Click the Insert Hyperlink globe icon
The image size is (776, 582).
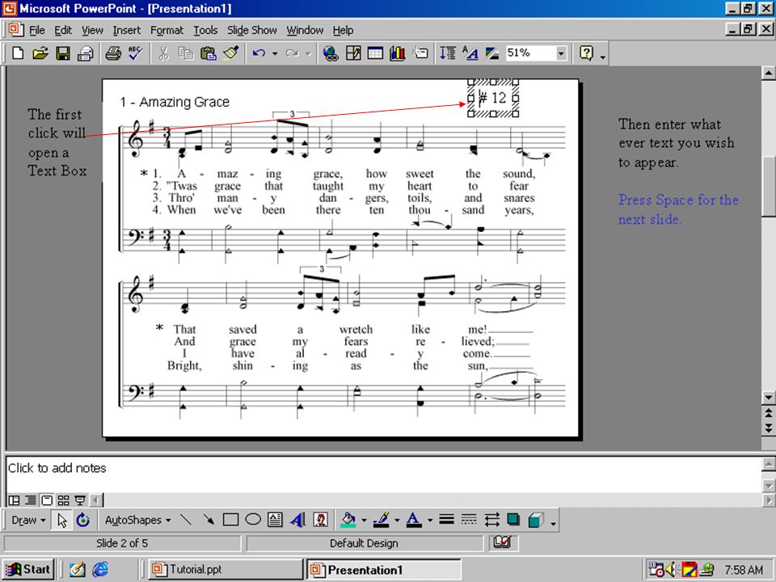point(330,53)
